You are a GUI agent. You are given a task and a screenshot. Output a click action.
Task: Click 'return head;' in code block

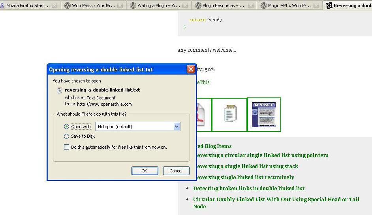point(205,20)
